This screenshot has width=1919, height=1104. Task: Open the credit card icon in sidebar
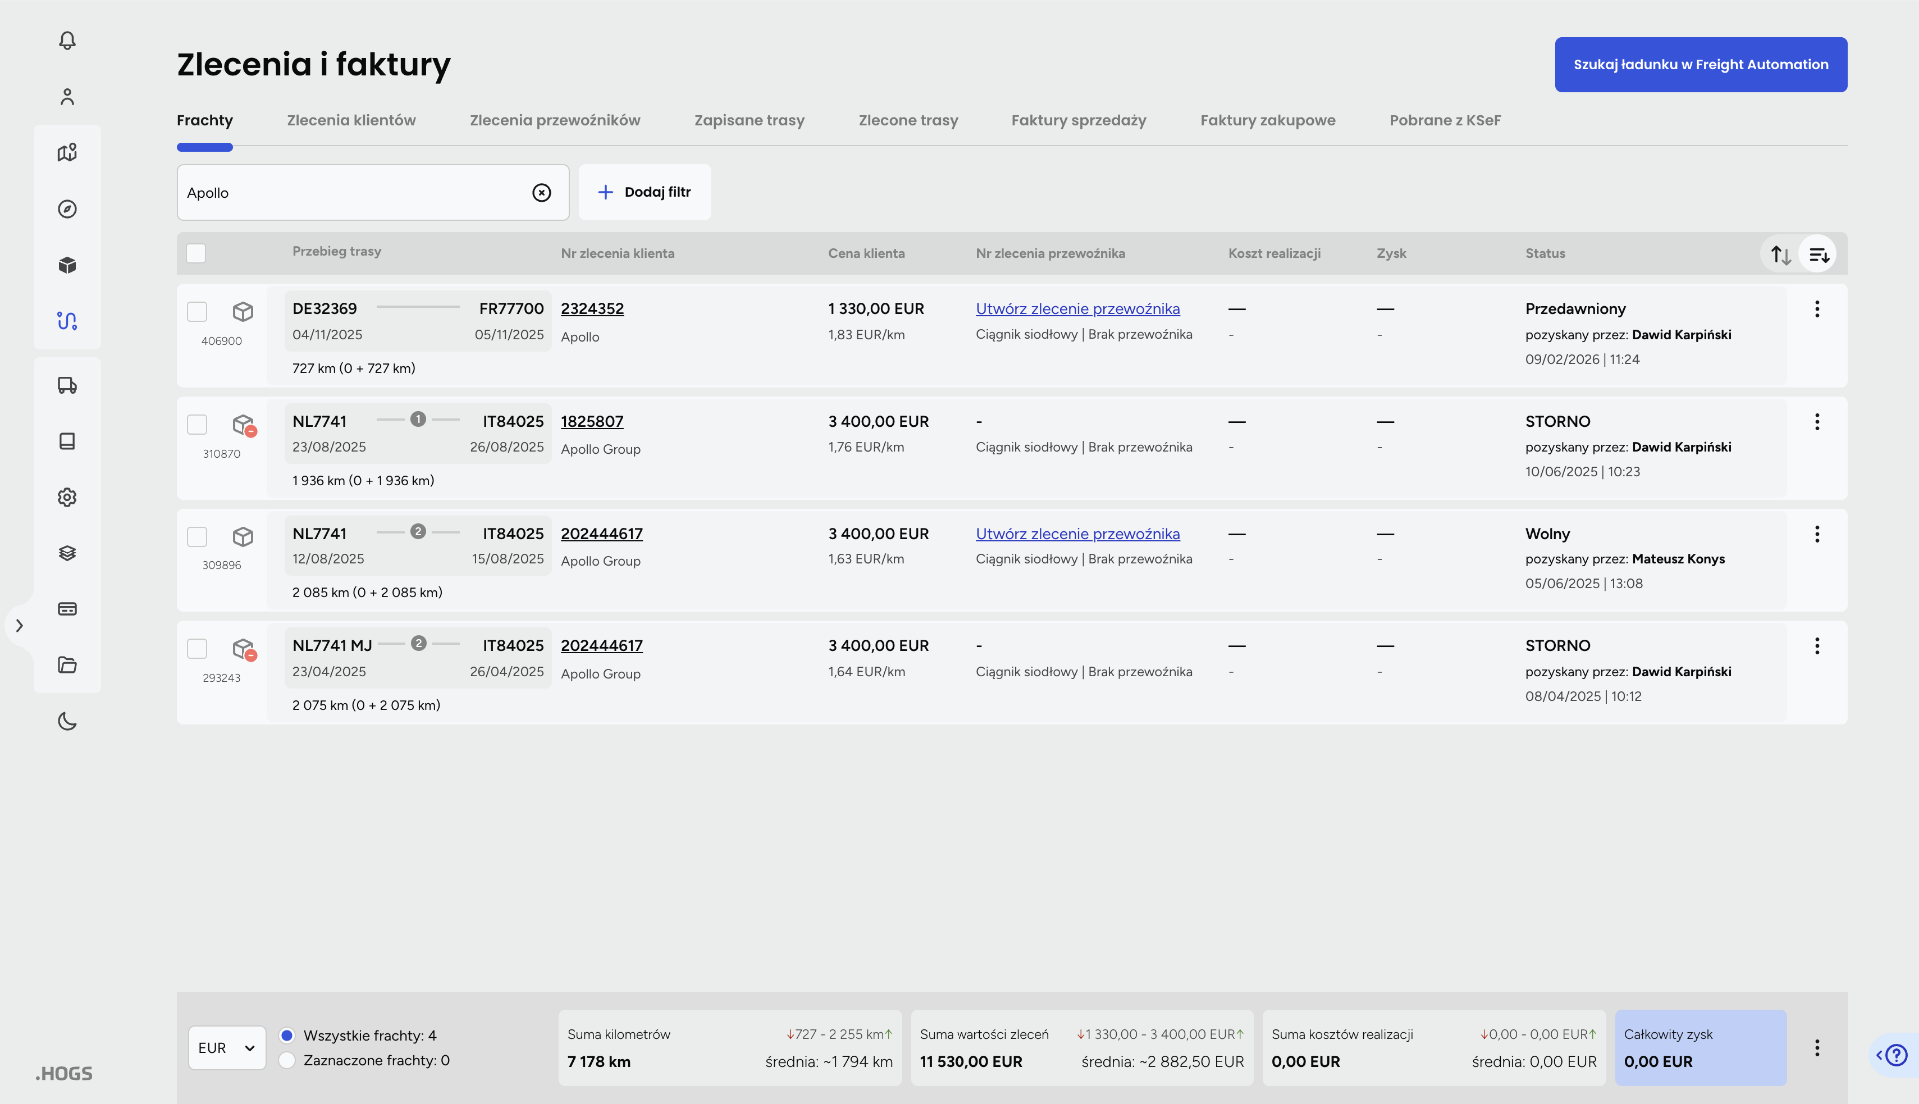click(67, 609)
